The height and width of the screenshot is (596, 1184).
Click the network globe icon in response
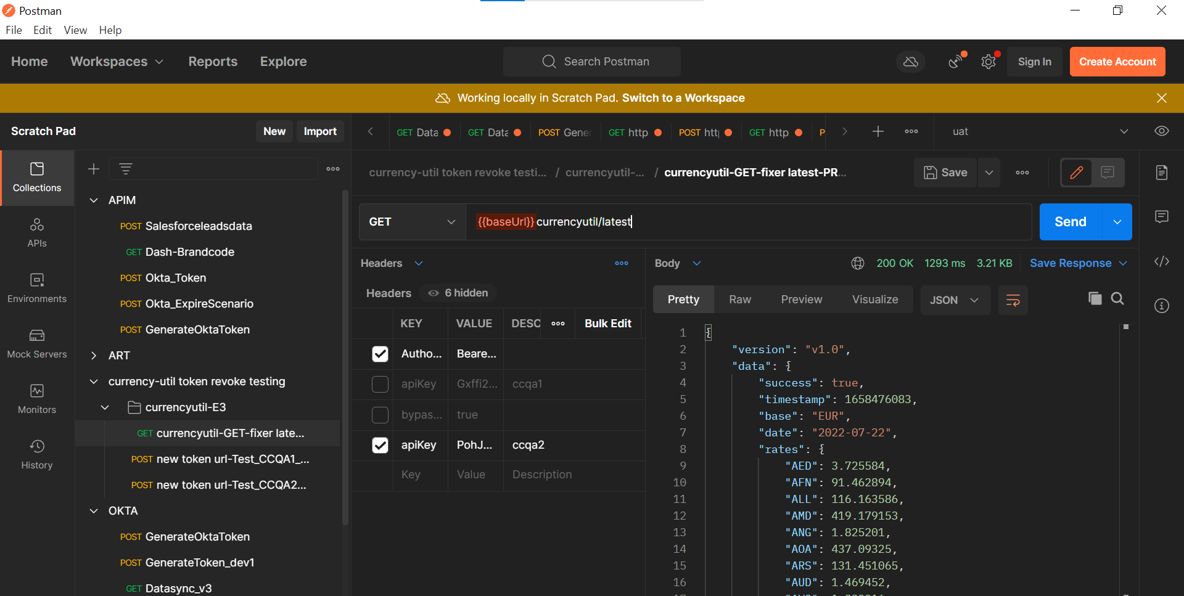[x=858, y=263]
